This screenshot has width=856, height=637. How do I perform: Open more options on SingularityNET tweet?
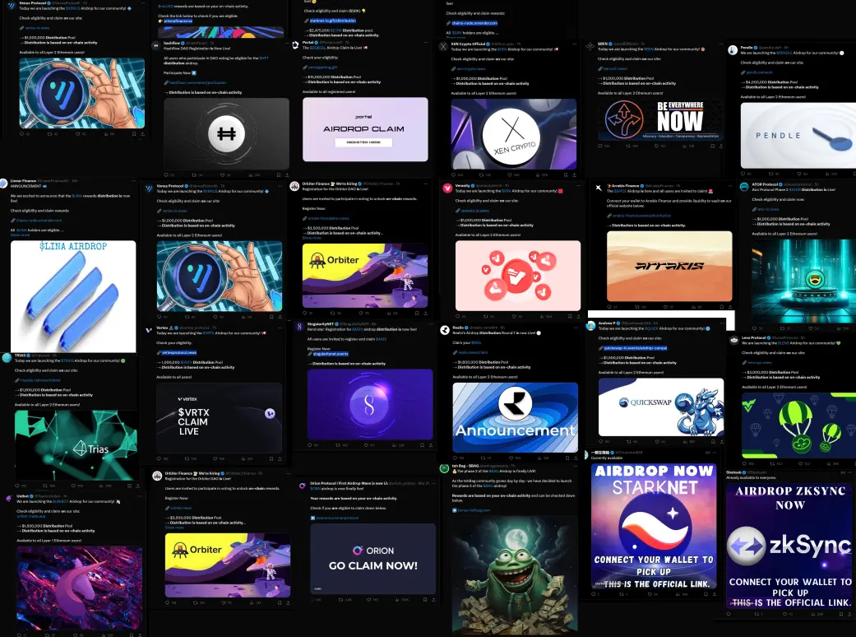coord(429,324)
